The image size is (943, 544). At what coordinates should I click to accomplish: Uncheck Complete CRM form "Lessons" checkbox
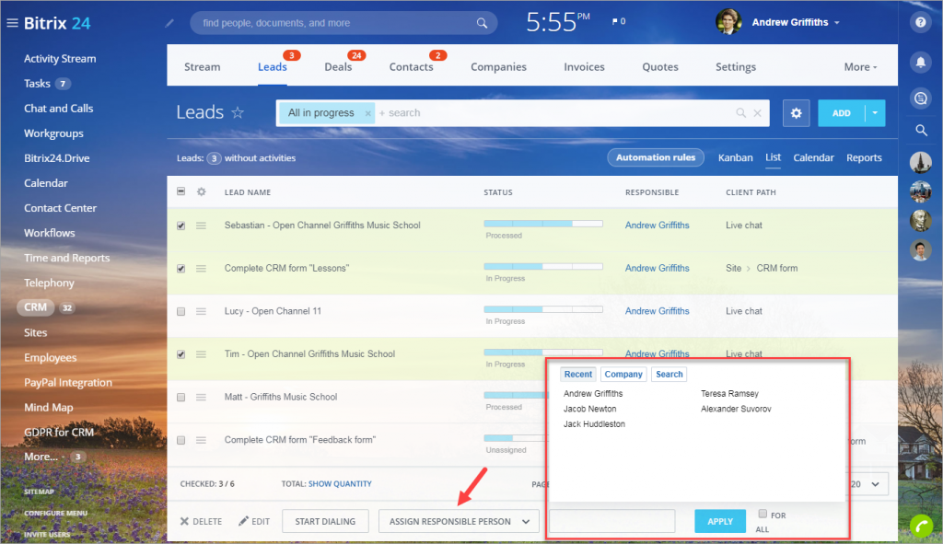point(181,269)
